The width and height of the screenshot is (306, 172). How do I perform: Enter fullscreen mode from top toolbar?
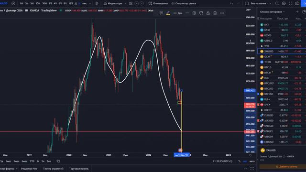click(291, 3)
